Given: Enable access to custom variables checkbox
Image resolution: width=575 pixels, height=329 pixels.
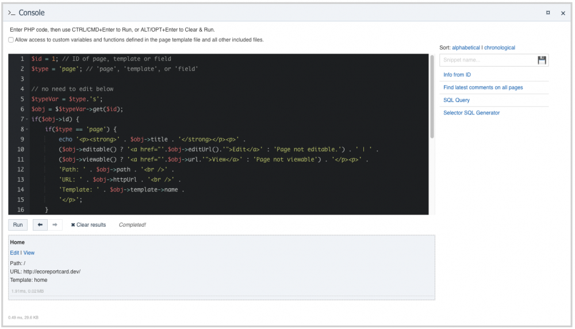Looking at the screenshot, I should tap(11, 40).
